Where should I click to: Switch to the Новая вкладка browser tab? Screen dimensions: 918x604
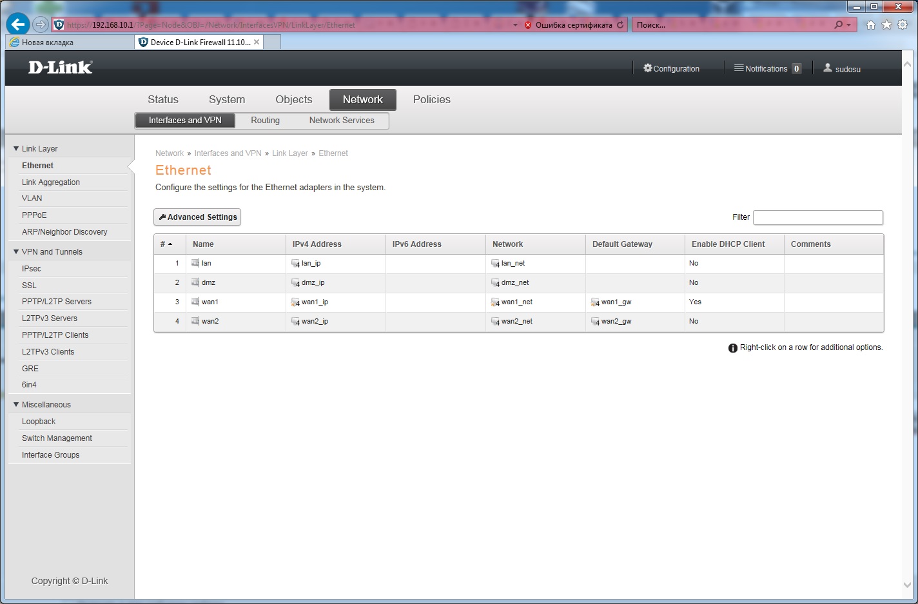[70, 43]
